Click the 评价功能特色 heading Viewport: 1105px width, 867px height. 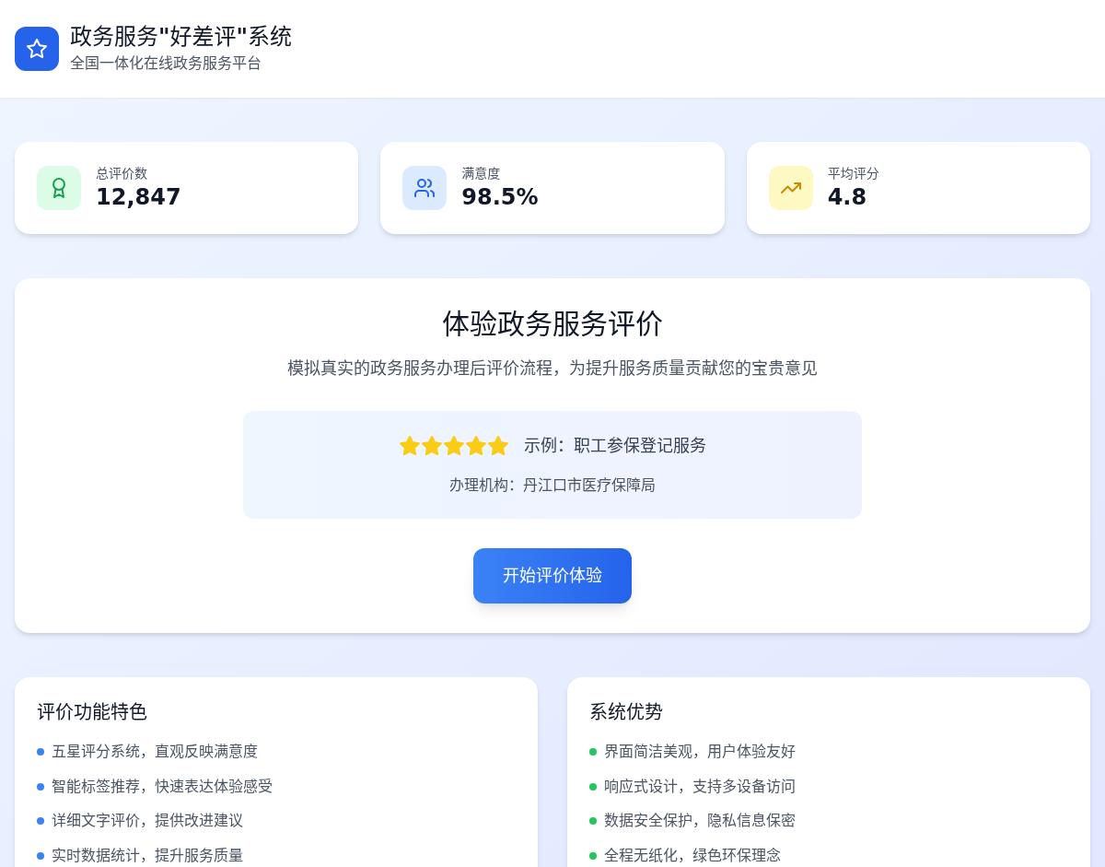92,712
